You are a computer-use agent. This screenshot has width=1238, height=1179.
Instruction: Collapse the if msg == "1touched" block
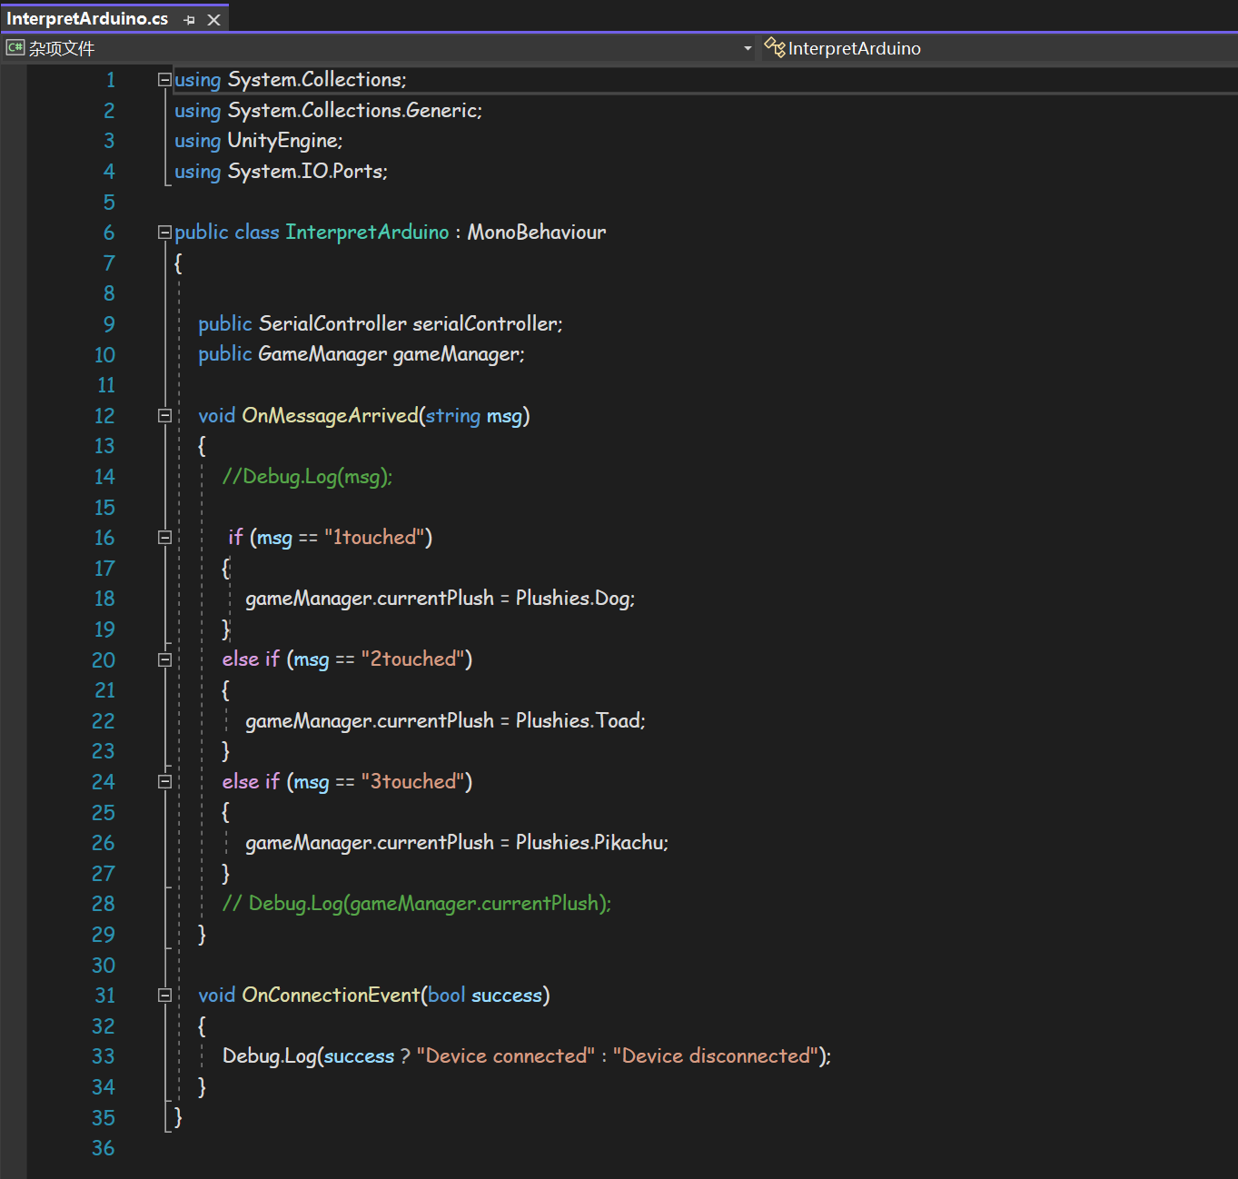[x=164, y=538]
